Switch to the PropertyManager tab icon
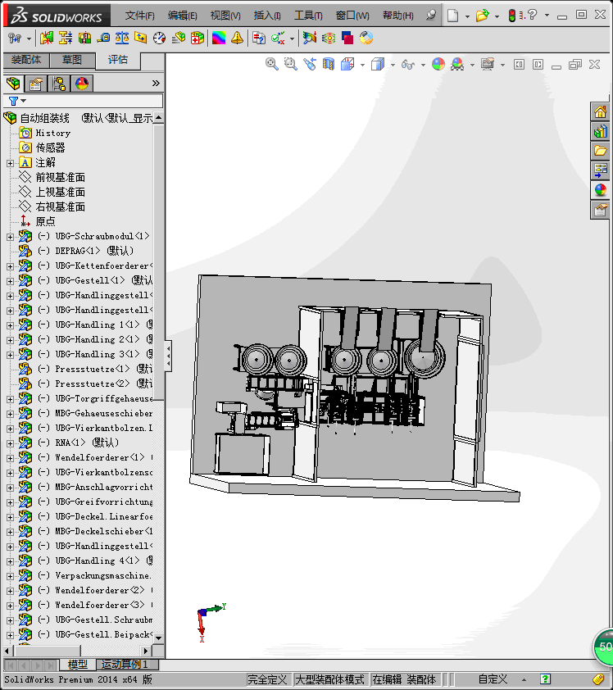 coord(35,83)
